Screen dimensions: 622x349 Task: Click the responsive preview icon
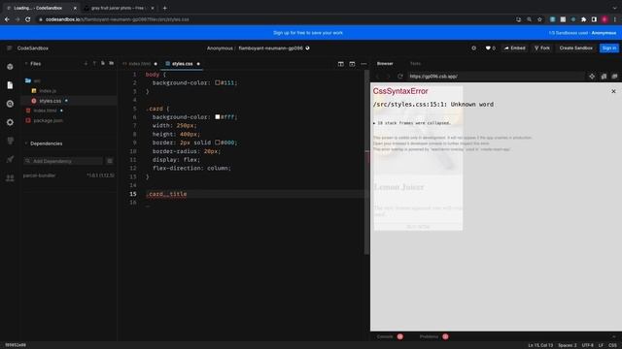(x=604, y=76)
